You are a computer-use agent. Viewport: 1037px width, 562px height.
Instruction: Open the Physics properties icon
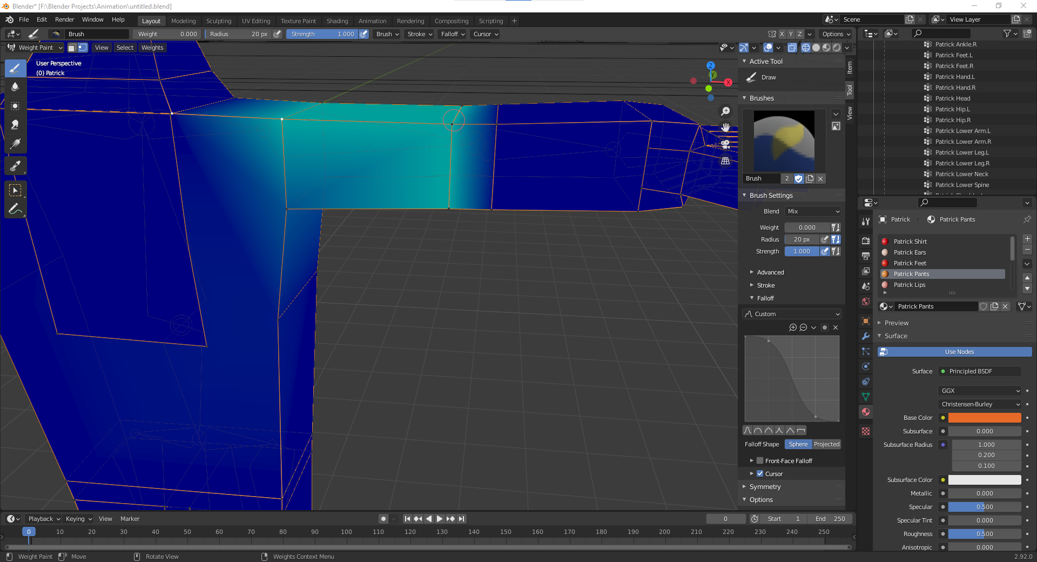(866, 366)
